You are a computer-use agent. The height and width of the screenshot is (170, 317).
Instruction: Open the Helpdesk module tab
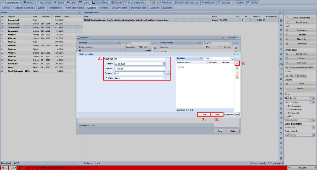209,3
